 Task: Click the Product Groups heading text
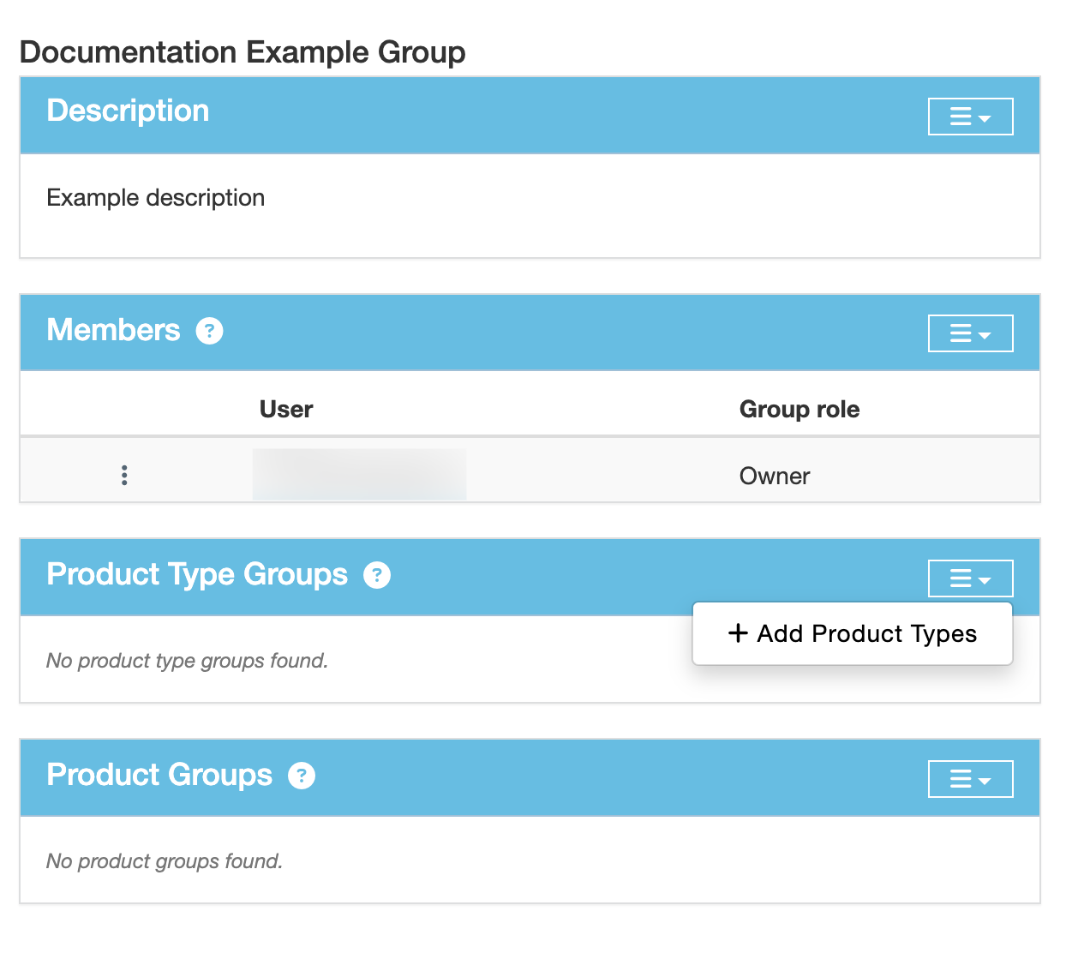click(159, 776)
